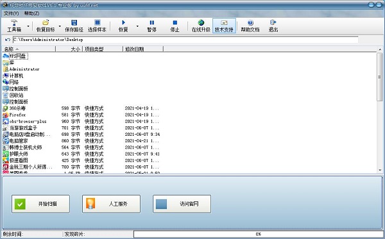The height and width of the screenshot is (239, 385).
Task: Select the second 控制面板 item below 回收站
Action: tap(15, 102)
